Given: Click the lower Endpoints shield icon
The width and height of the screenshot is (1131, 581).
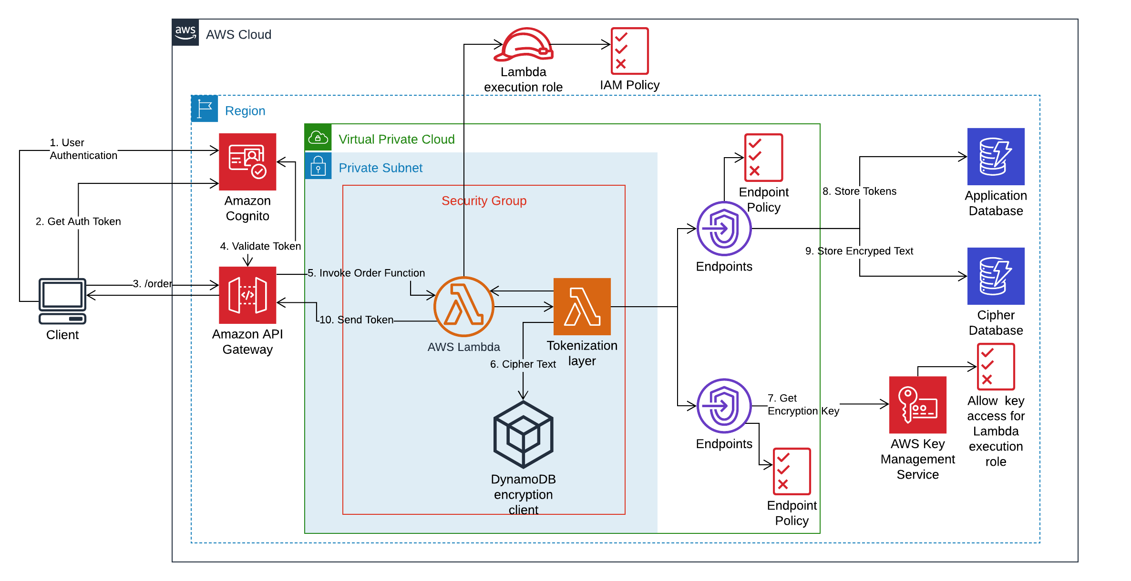Looking at the screenshot, I should [724, 406].
